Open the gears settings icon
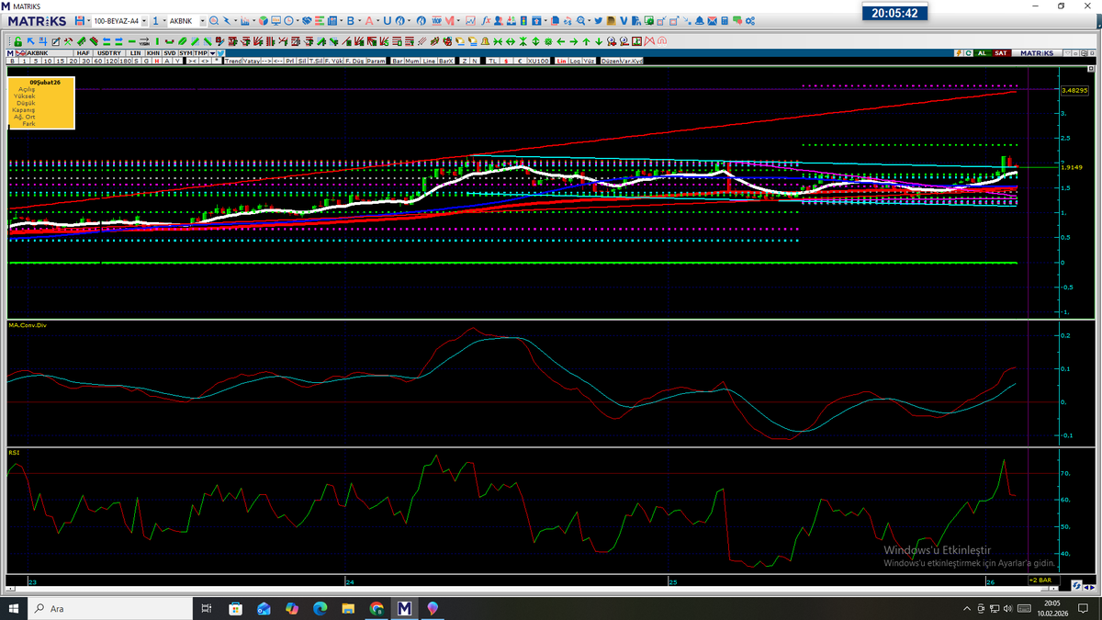1102x620 pixels. point(749,21)
